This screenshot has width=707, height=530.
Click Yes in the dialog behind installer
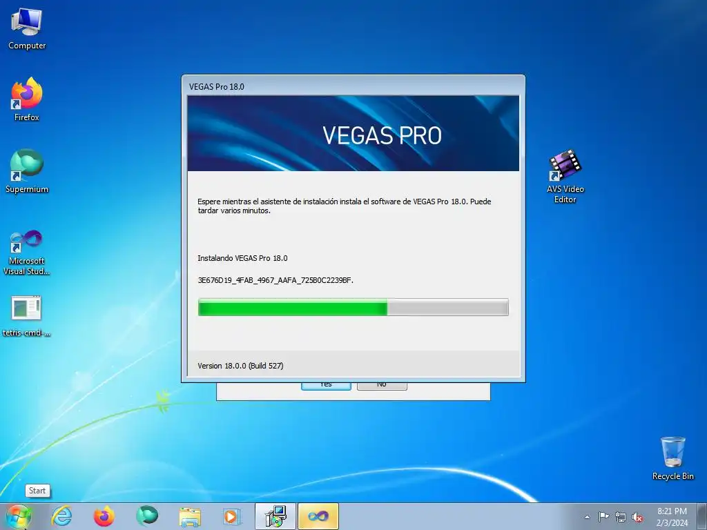point(326,386)
